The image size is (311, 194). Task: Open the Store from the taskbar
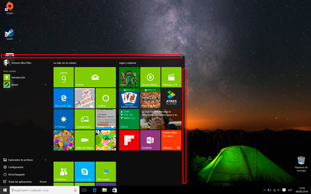click(x=115, y=190)
